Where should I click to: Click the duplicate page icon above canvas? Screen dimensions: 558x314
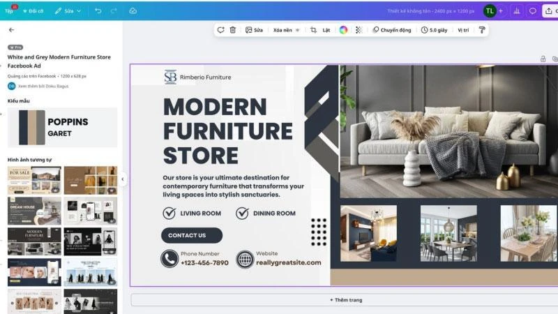[x=555, y=59]
